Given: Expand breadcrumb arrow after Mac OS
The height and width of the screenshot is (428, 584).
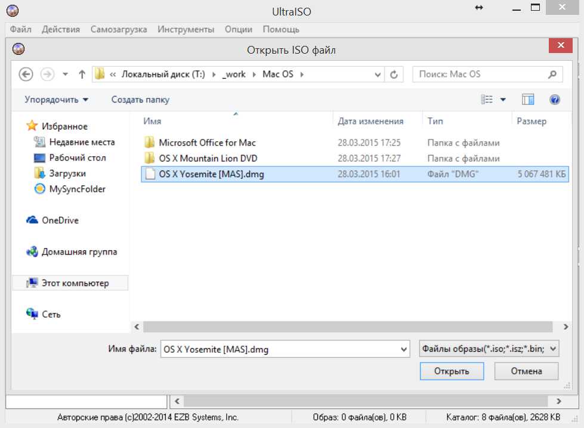Looking at the screenshot, I should pyautogui.click(x=302, y=75).
